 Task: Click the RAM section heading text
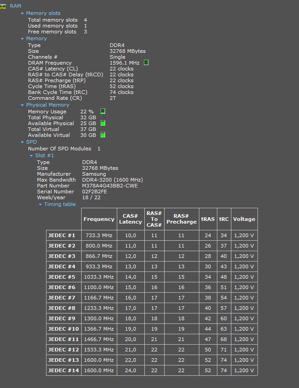pyautogui.click(x=15, y=6)
